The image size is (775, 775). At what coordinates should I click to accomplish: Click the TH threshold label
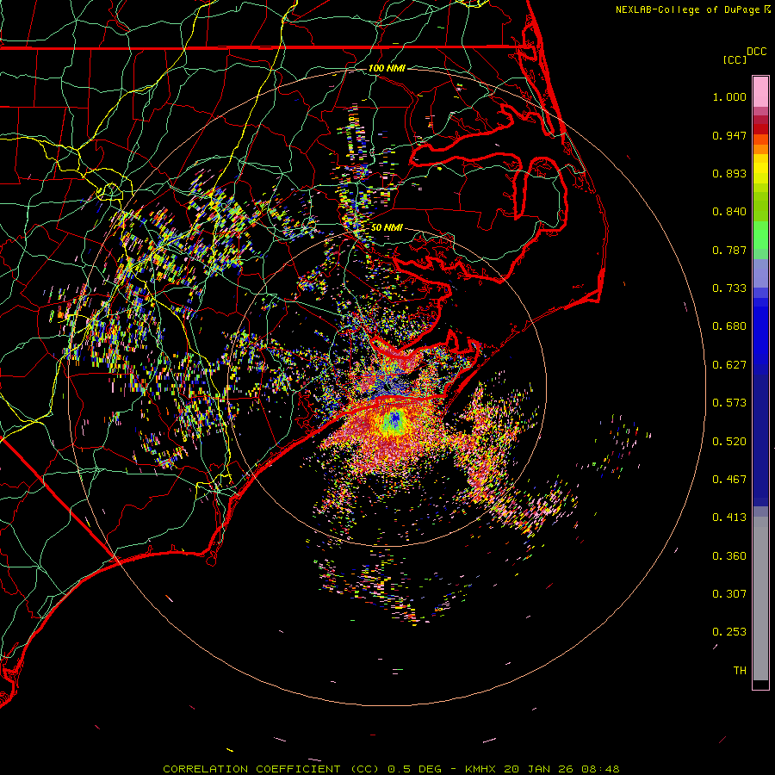[x=740, y=671]
